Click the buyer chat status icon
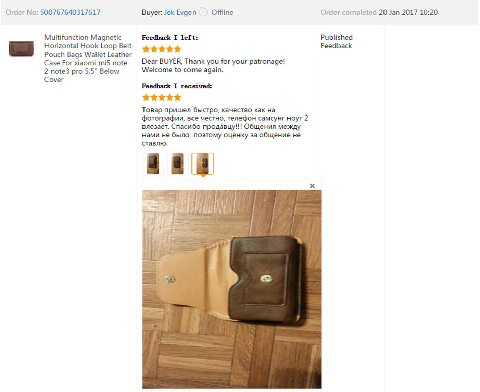This screenshot has width=480, height=392. point(203,12)
